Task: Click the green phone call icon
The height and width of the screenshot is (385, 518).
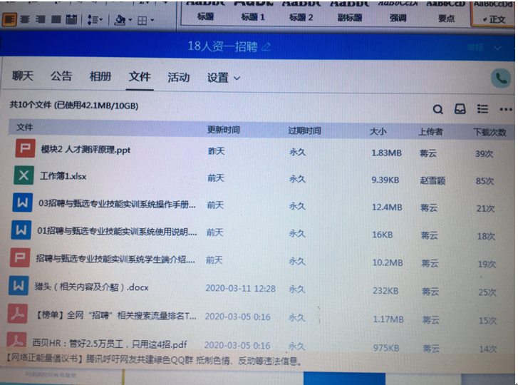Action: (501, 78)
